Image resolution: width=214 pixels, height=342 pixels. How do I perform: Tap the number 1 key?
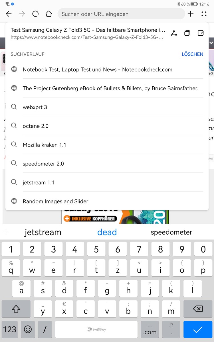(11, 249)
